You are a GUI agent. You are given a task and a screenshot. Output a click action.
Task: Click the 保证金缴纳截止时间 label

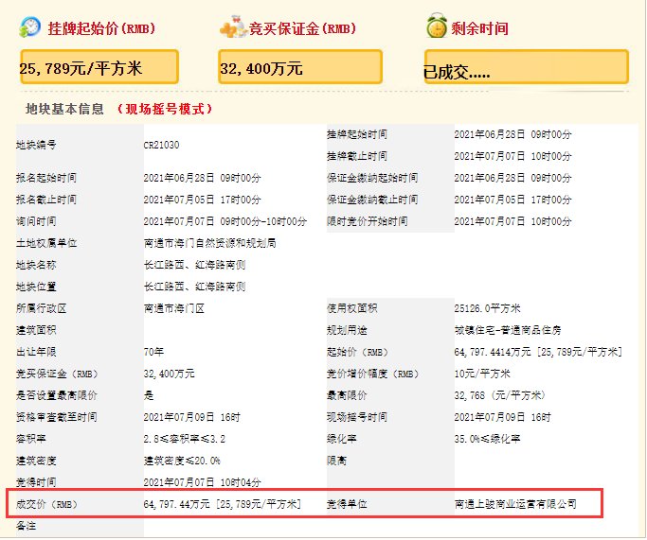372,200
